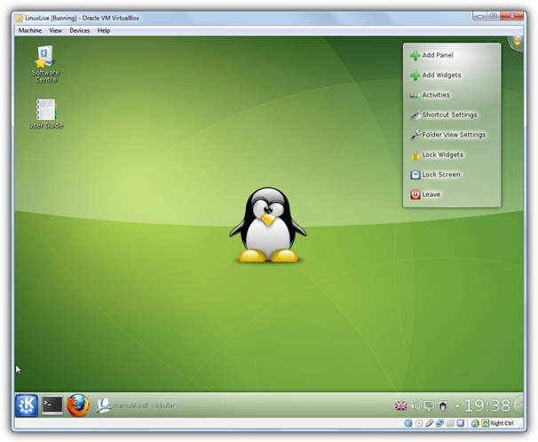Image resolution: width=538 pixels, height=442 pixels.
Task: Click the panel toolbox at right edge
Action: tap(518, 405)
